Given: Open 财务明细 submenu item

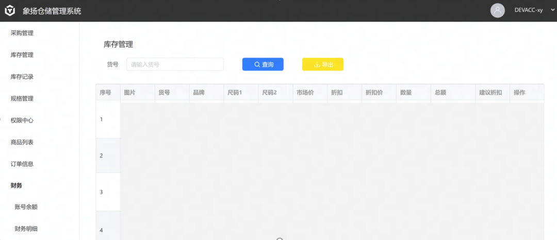Looking at the screenshot, I should tap(26, 229).
